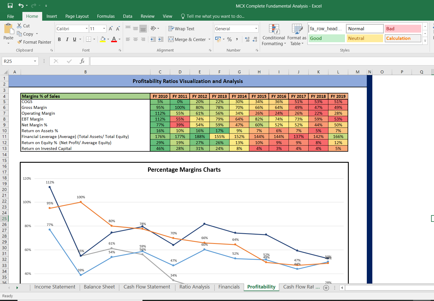
Task: Undo the last action
Action: [x=21, y=6]
